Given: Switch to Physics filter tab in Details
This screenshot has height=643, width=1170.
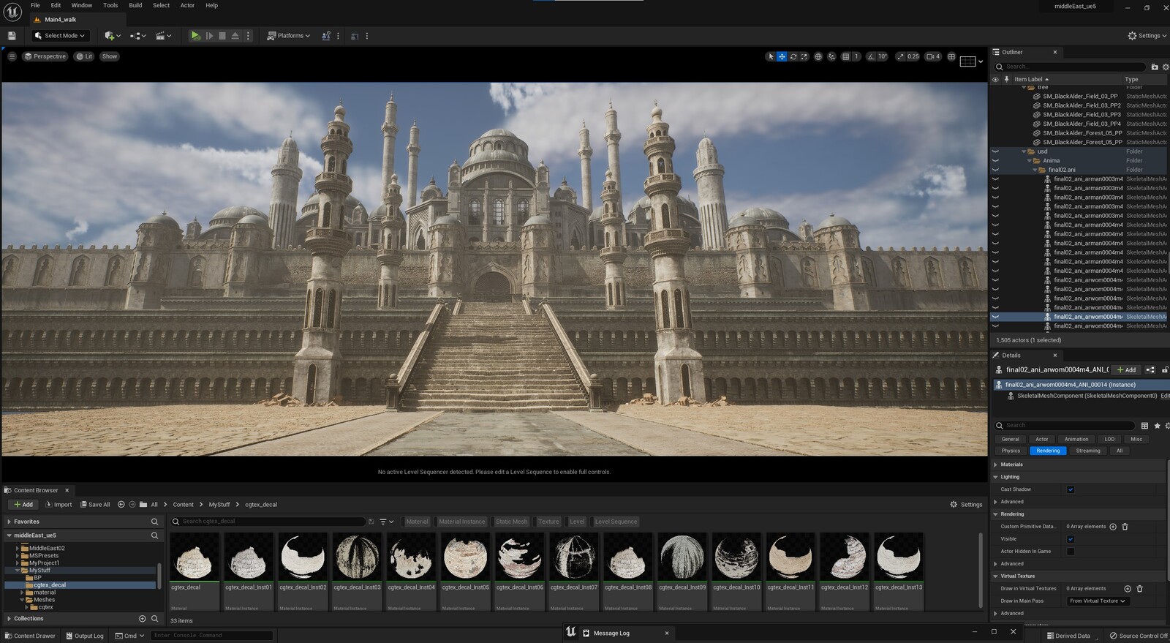Looking at the screenshot, I should (1011, 451).
